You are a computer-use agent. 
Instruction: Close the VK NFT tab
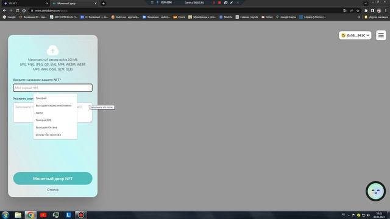coord(47,4)
